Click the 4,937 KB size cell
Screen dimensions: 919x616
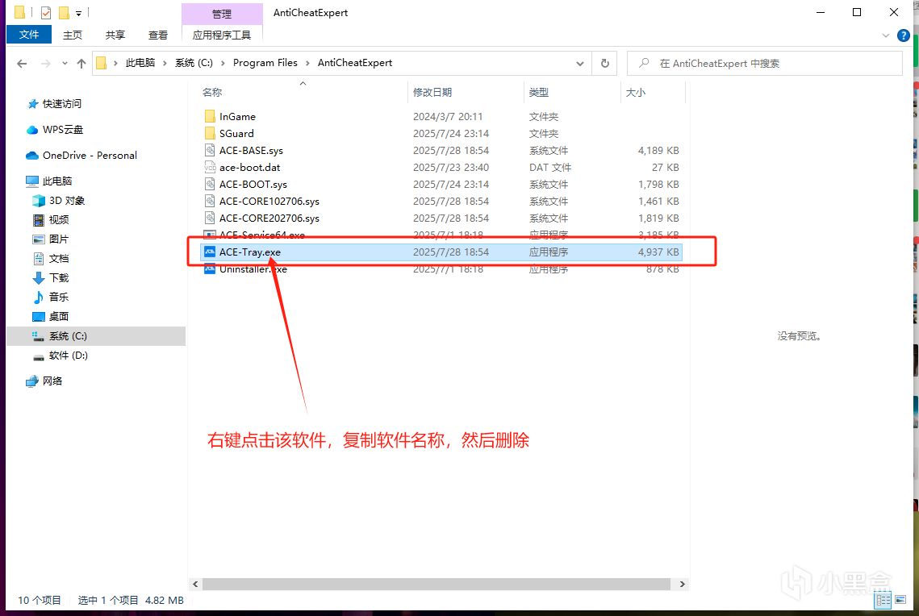(x=658, y=252)
